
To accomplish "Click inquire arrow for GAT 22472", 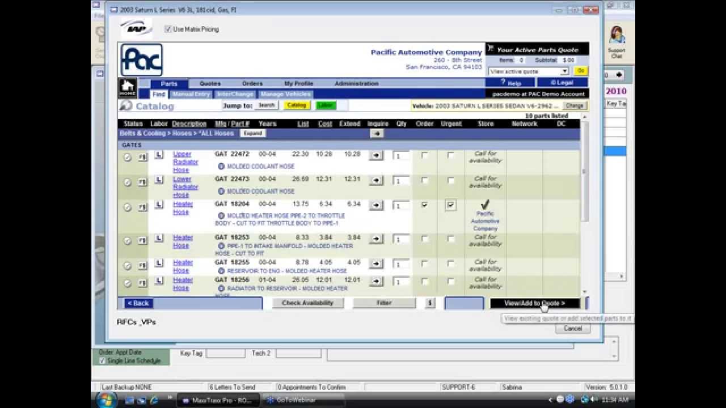I will click(376, 156).
